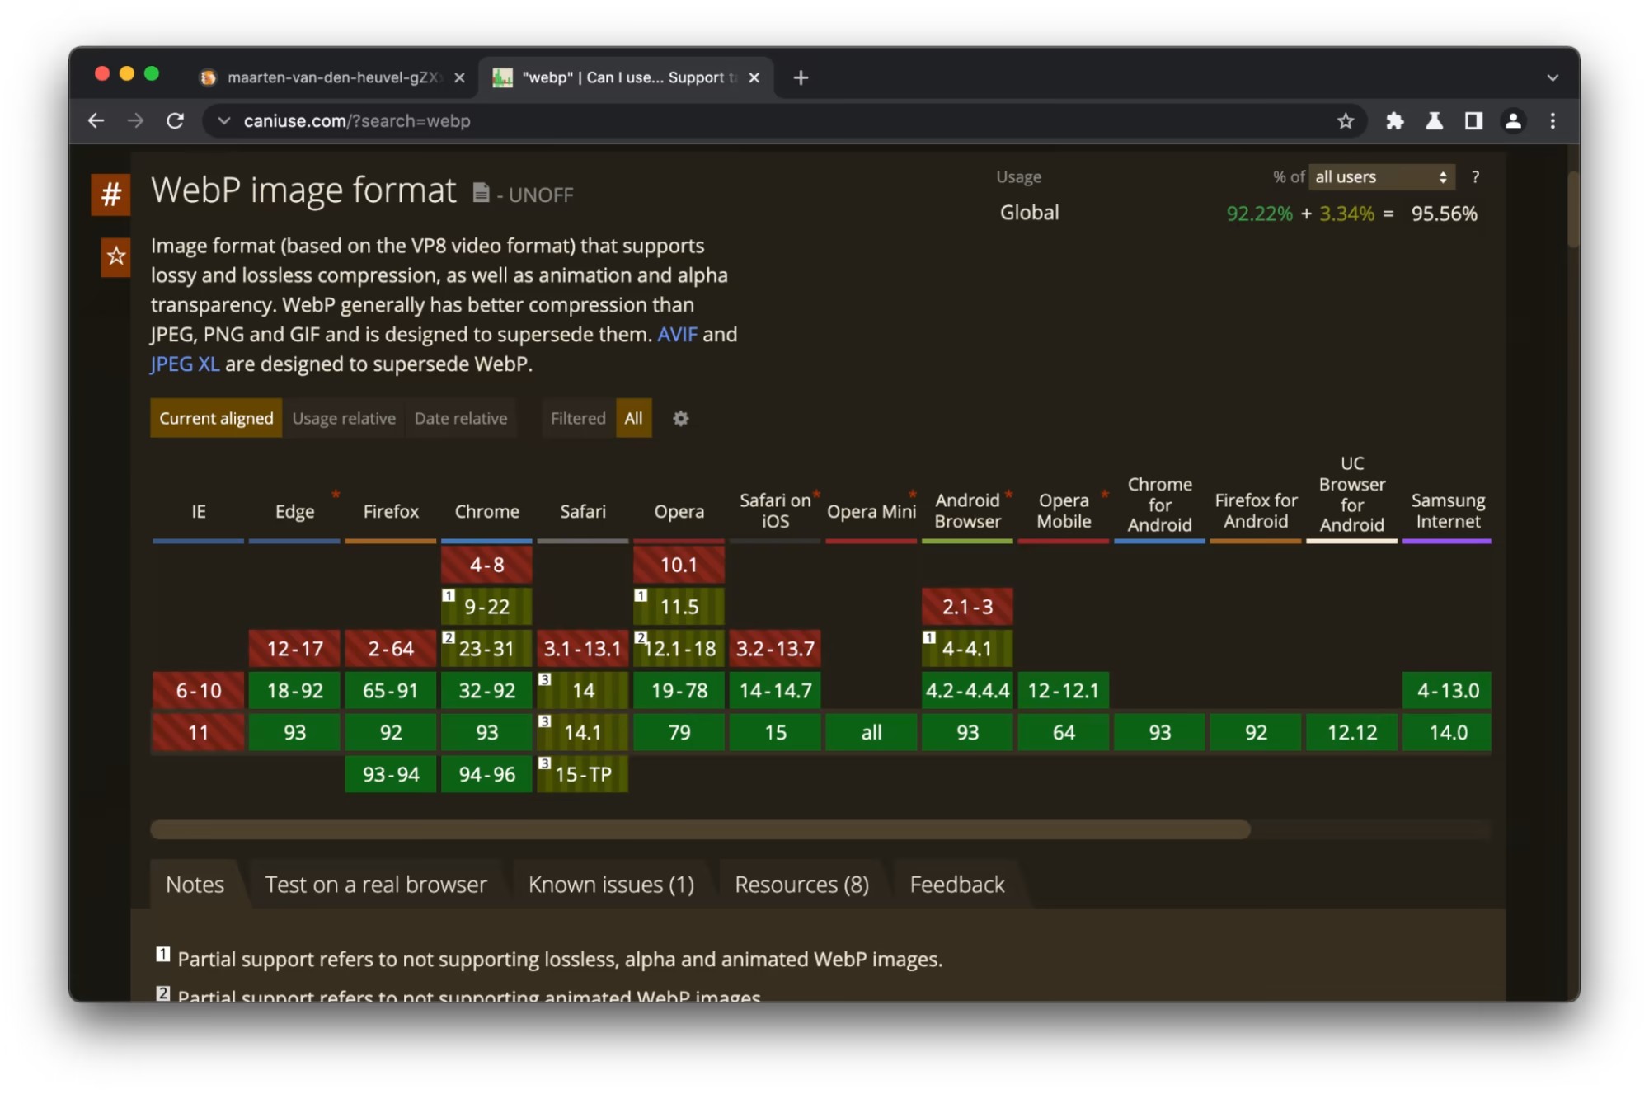Star the WebP feature as favorite
Screen dimensions: 1649x1094
pyautogui.click(x=115, y=256)
